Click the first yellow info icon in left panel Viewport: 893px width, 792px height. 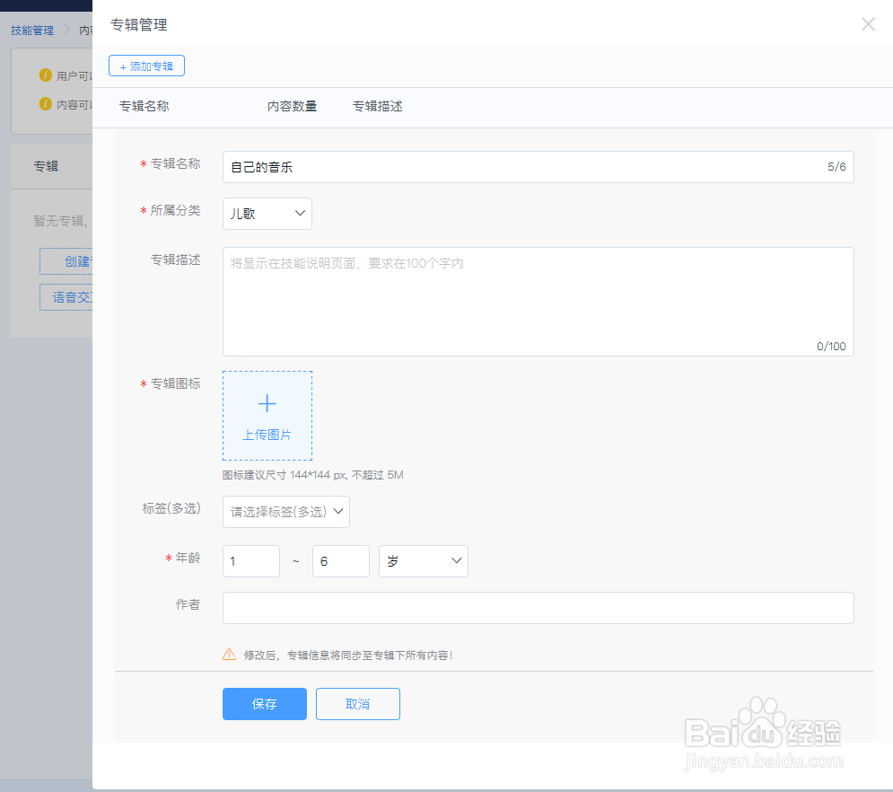pos(44,75)
